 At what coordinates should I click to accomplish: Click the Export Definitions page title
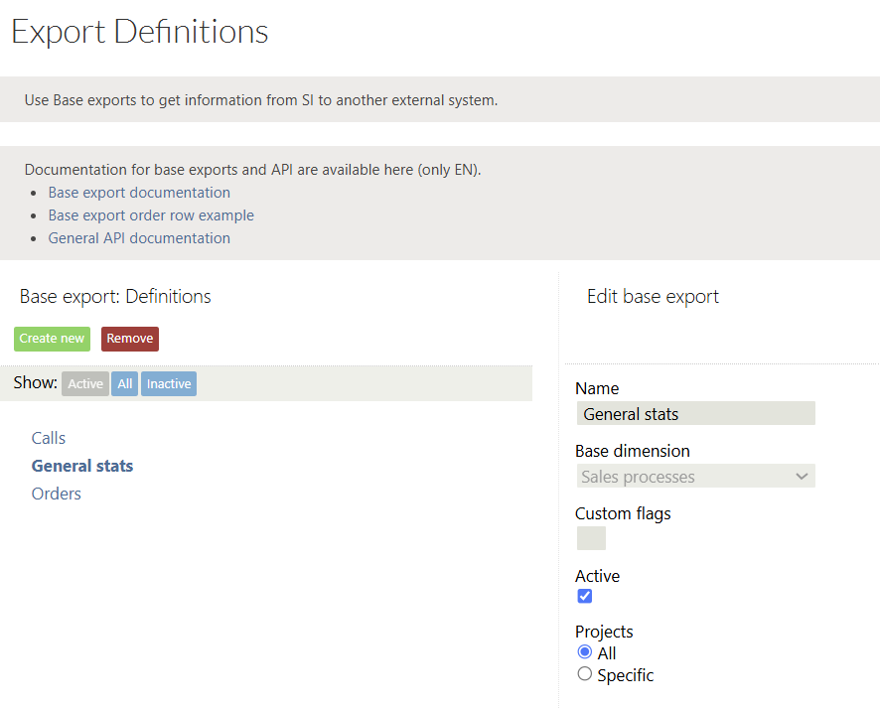140,32
